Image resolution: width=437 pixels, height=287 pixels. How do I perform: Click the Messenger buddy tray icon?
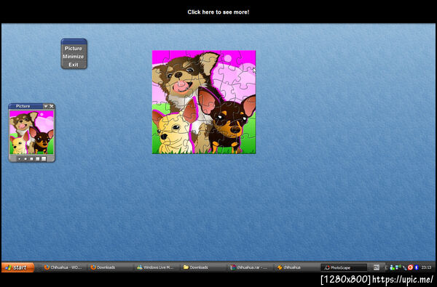click(x=392, y=267)
